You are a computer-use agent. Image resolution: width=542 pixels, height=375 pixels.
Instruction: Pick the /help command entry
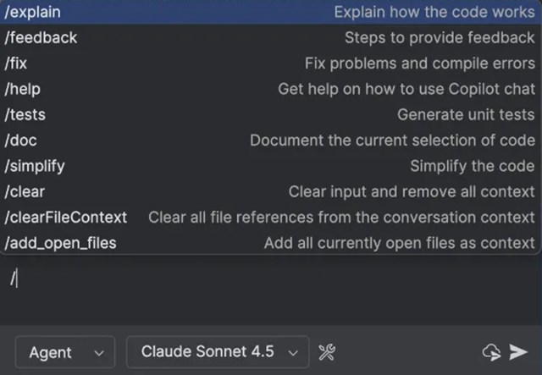pos(23,89)
